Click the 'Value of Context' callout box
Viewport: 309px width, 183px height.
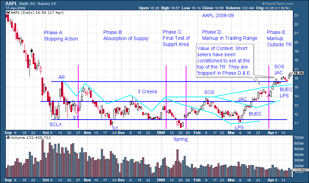[x=225, y=61]
